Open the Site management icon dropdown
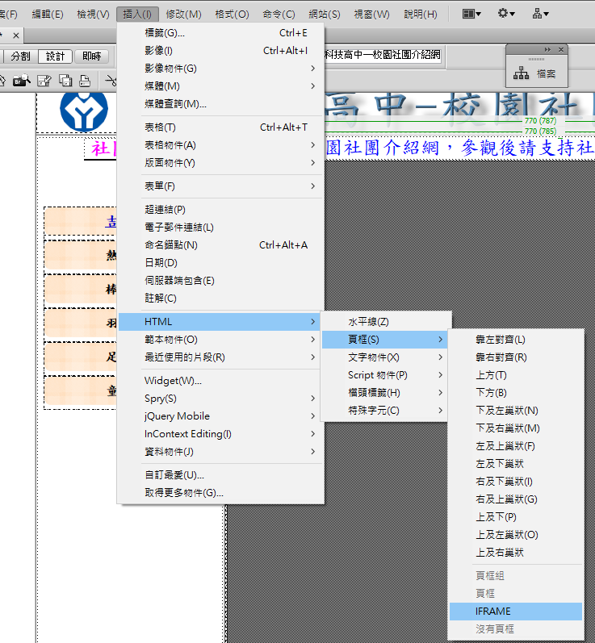The width and height of the screenshot is (595, 643). coord(541,14)
